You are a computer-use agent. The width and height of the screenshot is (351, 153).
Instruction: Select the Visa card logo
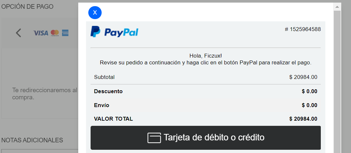click(x=41, y=33)
